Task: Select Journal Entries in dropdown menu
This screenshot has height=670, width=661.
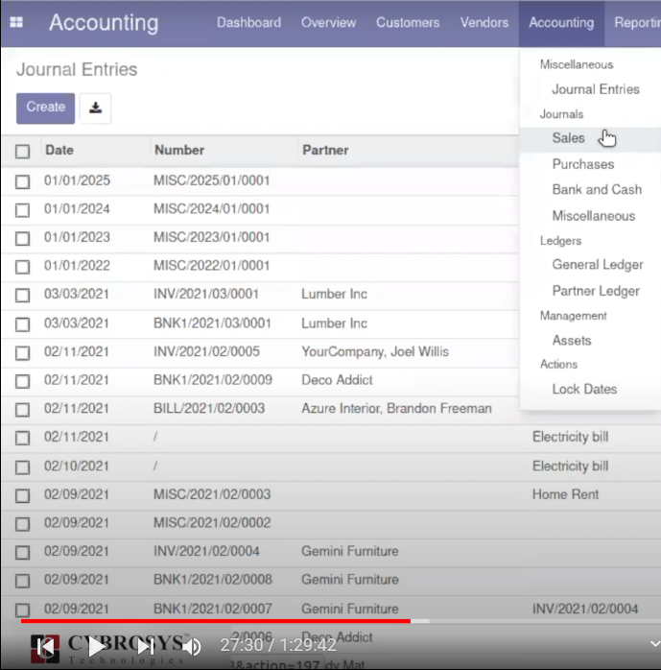Action: [x=596, y=89]
